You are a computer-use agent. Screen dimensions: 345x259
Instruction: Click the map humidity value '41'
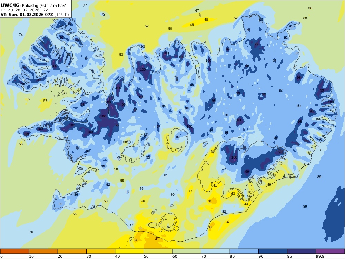pos(215,186)
